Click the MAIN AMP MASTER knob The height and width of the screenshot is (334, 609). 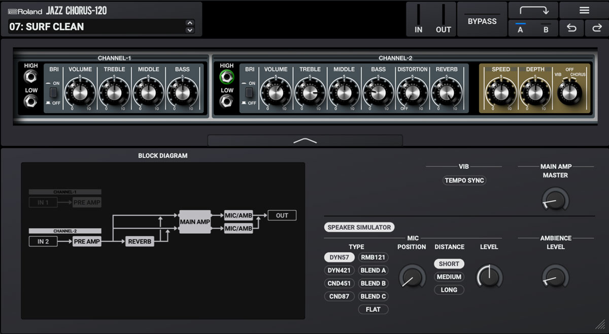[555, 200]
